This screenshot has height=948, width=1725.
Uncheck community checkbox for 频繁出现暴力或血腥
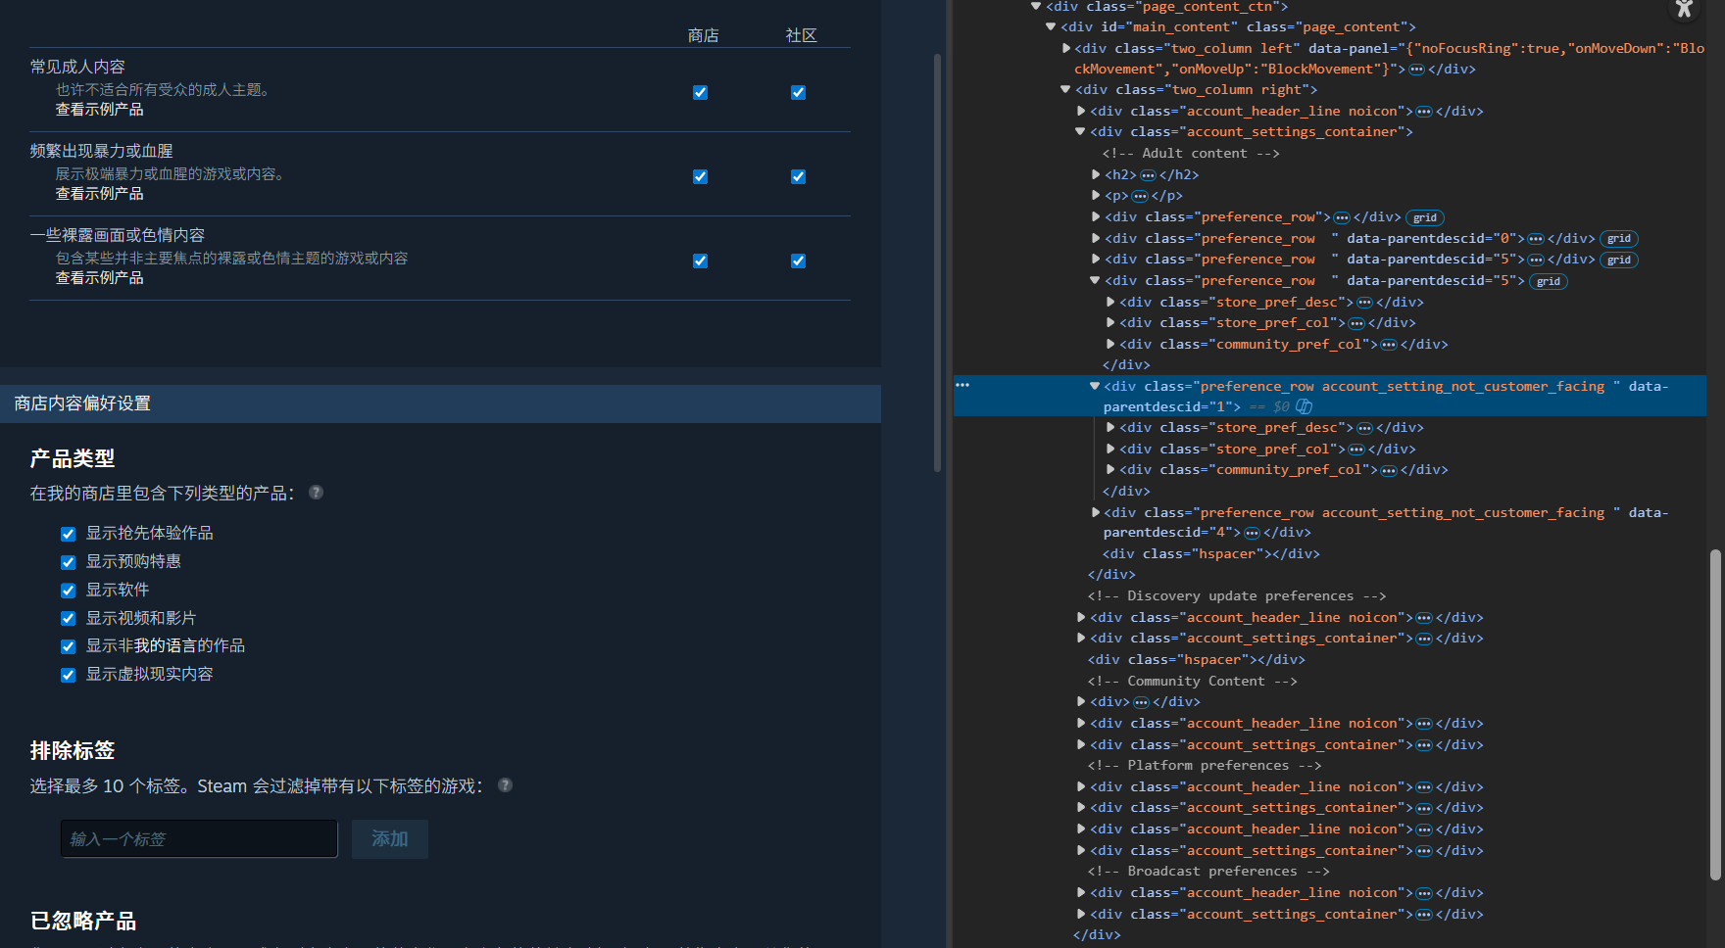pyautogui.click(x=798, y=176)
